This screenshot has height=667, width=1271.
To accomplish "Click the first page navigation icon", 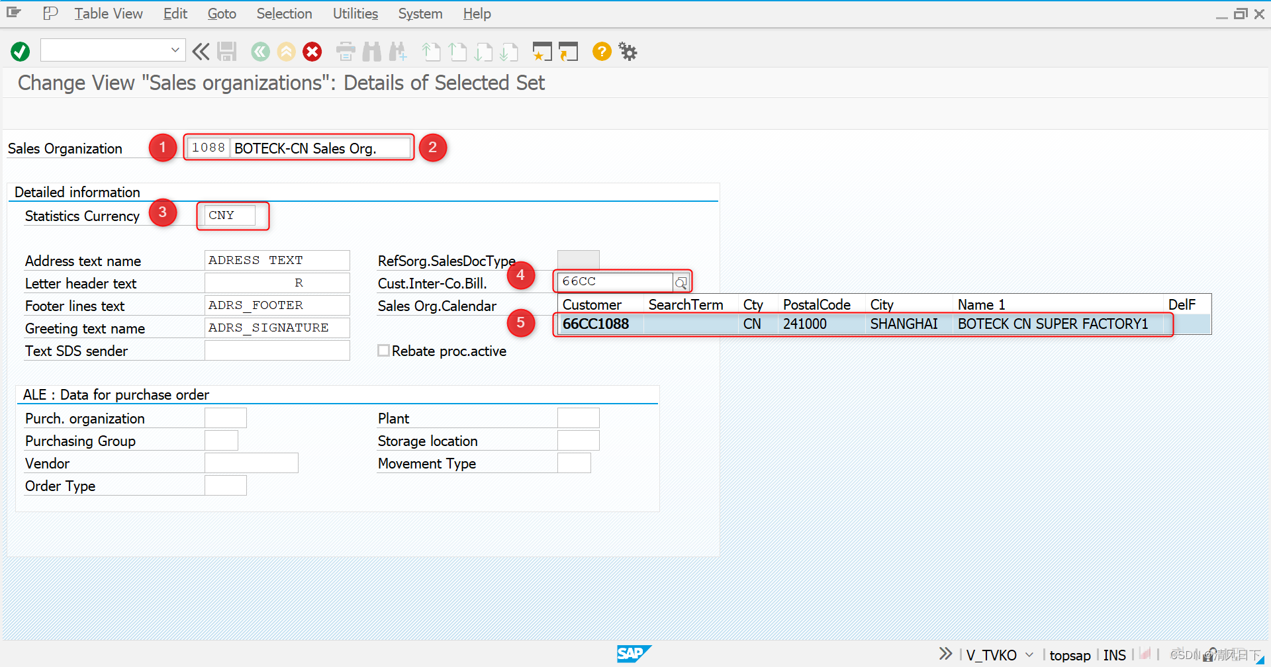I will 431,51.
